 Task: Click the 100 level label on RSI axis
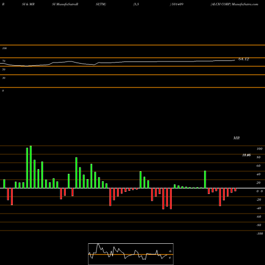click(4, 48)
